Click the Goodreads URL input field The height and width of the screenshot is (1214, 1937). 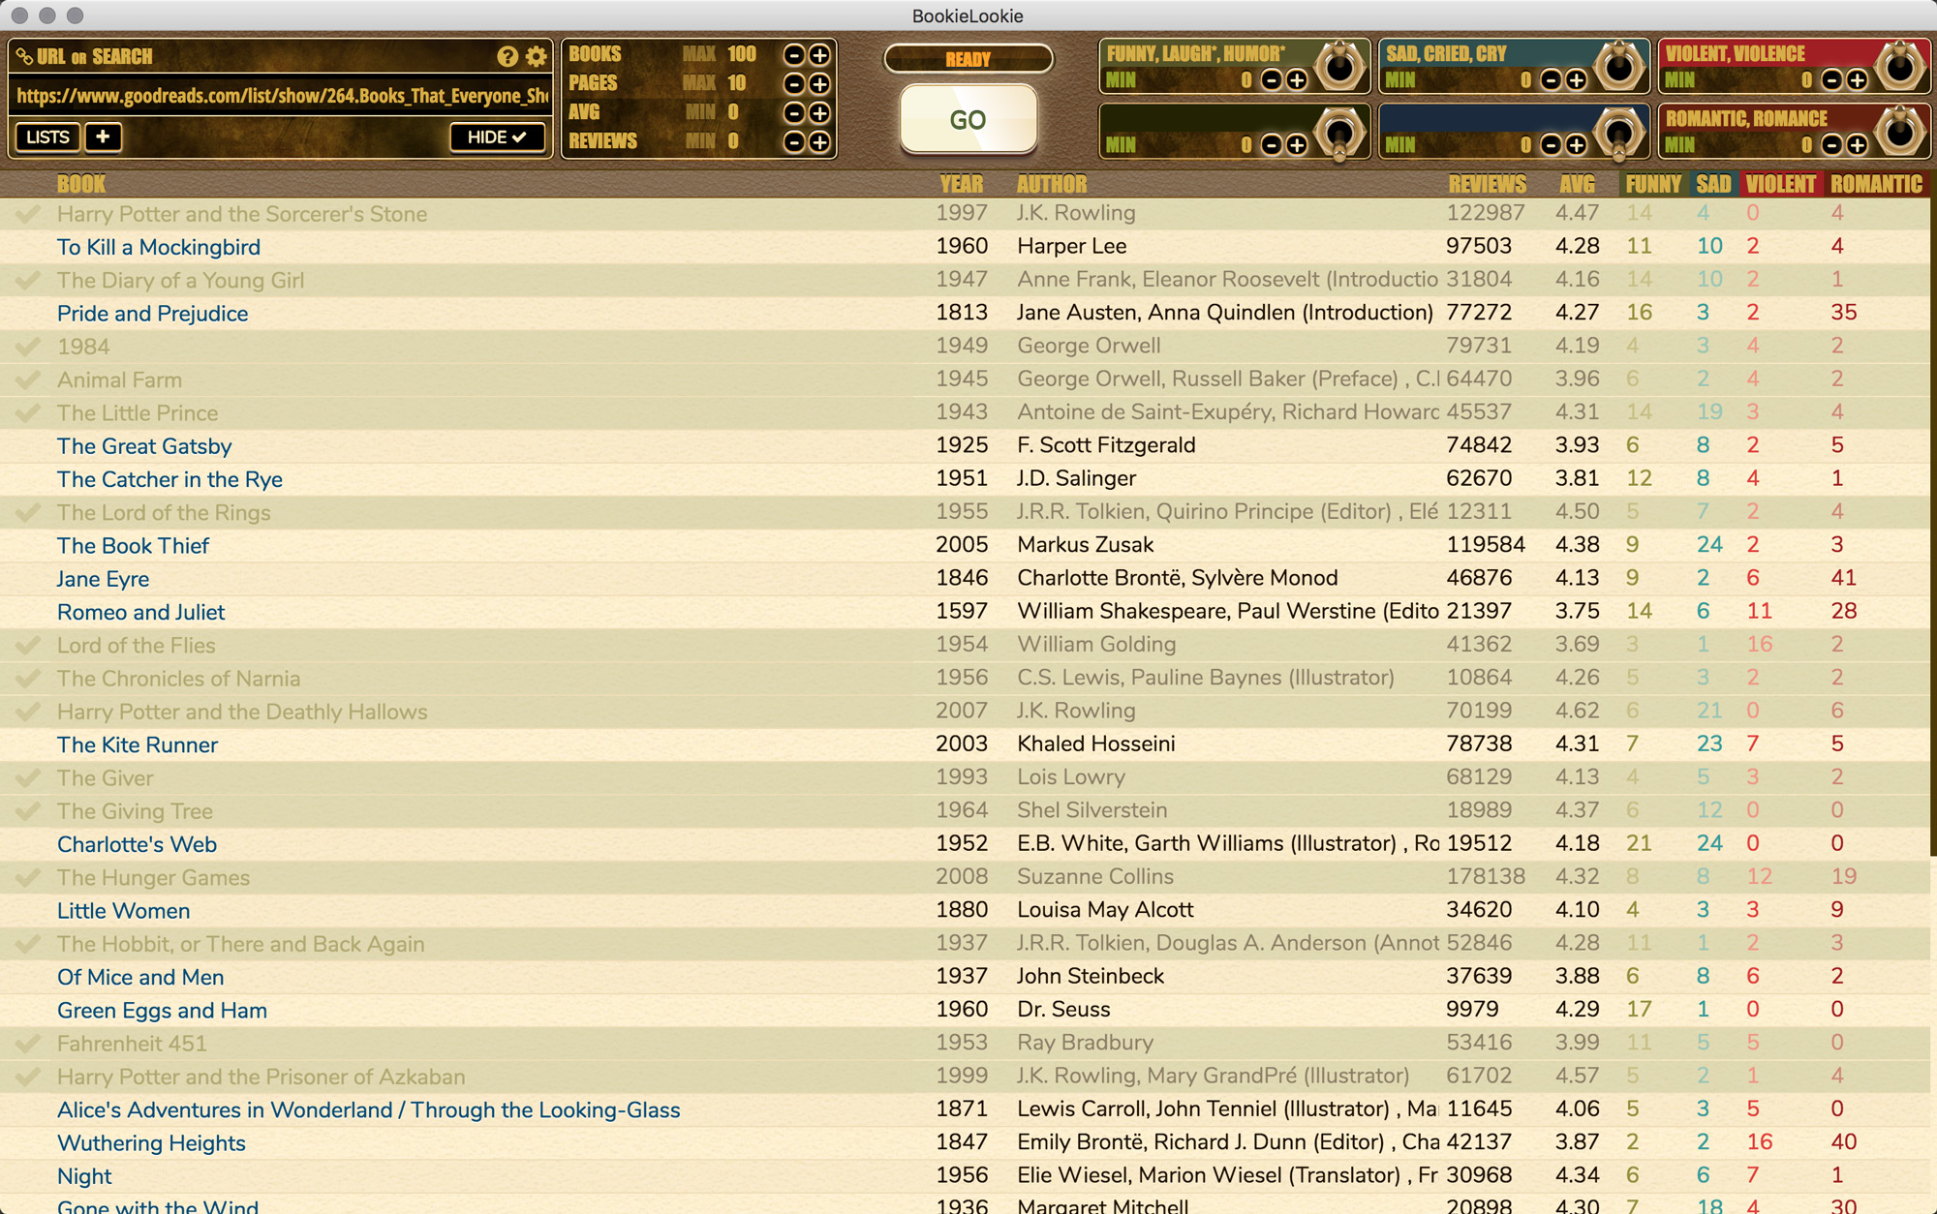point(281,95)
